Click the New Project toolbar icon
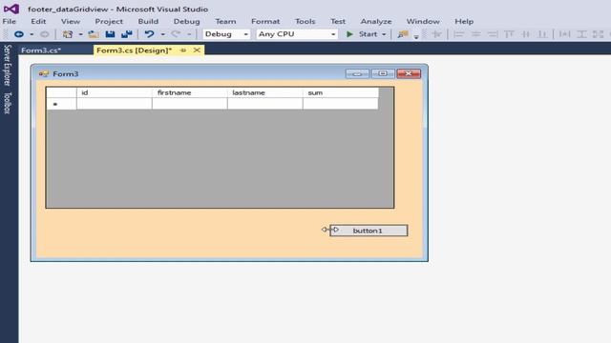 (68, 34)
